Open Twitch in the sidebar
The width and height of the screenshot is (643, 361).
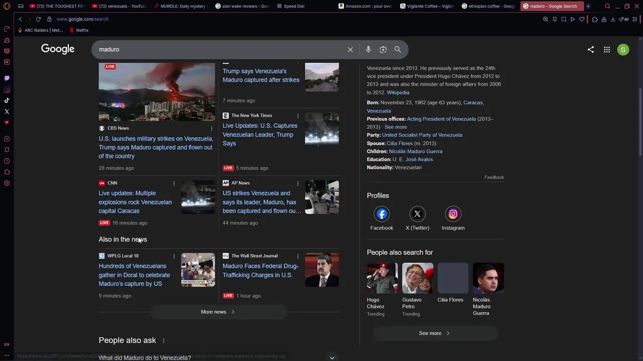click(7, 78)
